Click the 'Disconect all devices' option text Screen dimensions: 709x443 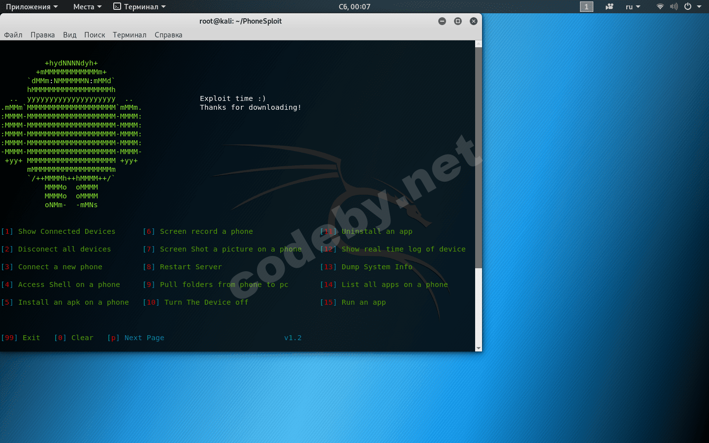[x=64, y=249]
